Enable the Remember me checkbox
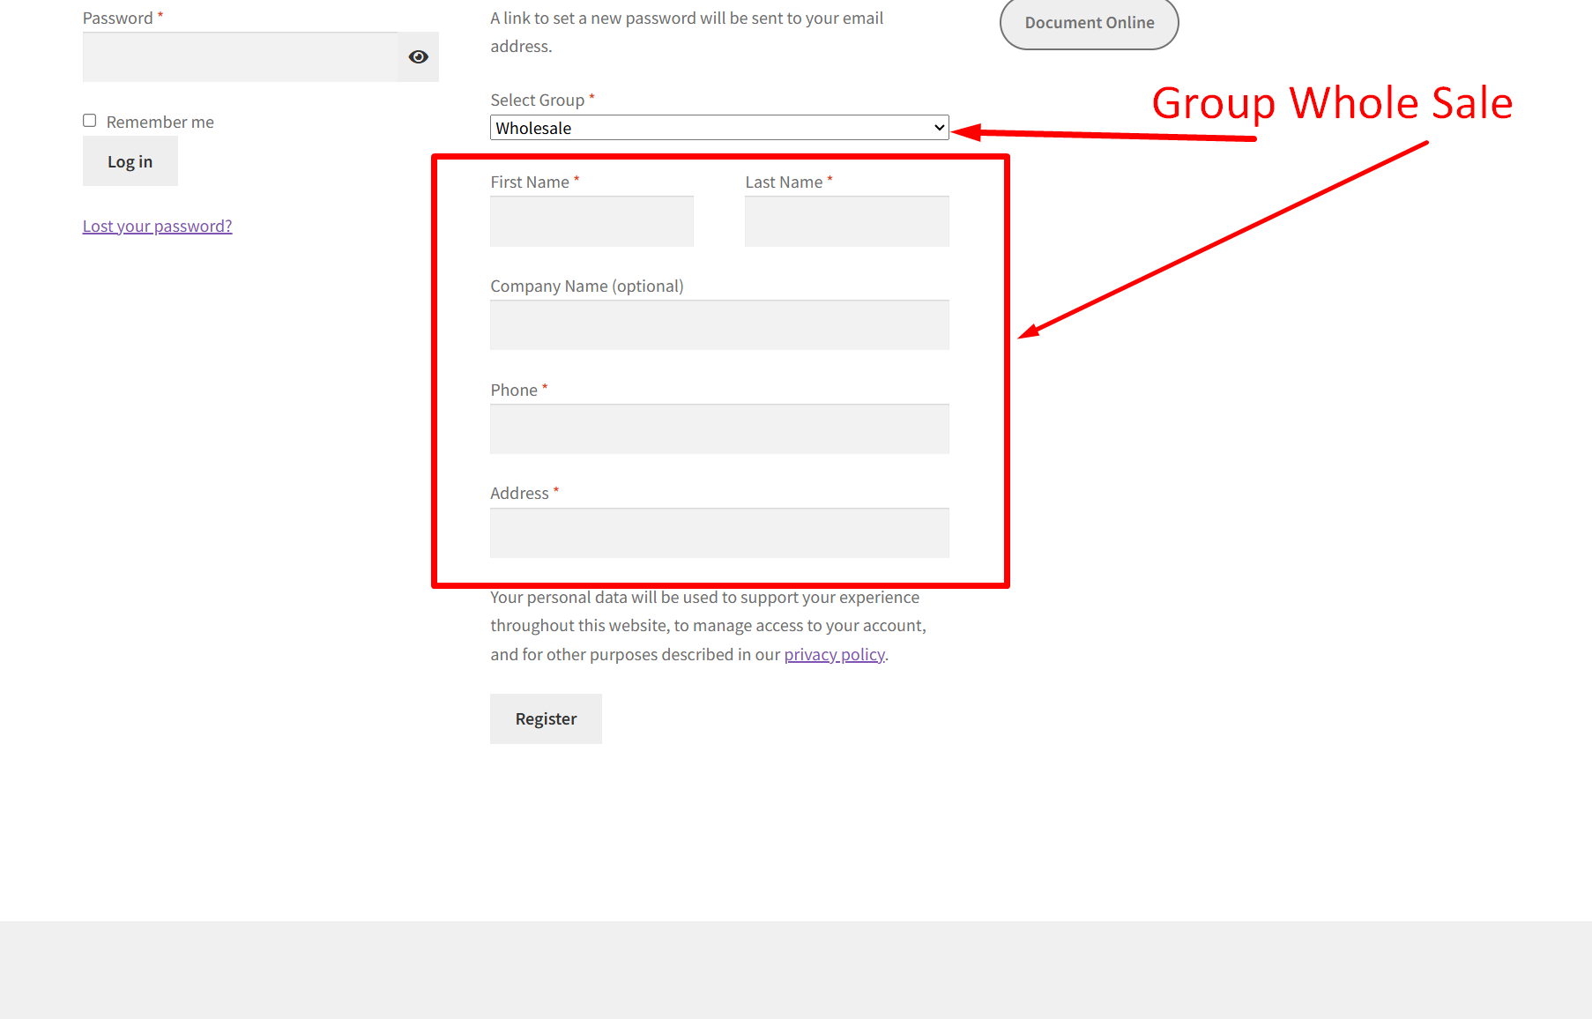The image size is (1592, 1019). [x=90, y=121]
